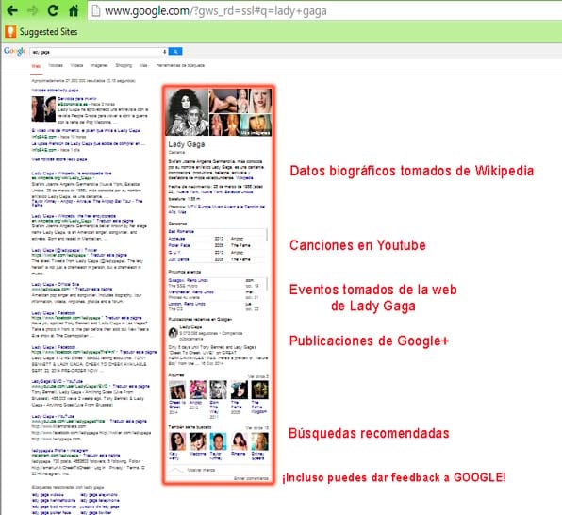Click Ver otros next to También se ha buscado
This screenshot has height=515, width=562.
click(257, 428)
